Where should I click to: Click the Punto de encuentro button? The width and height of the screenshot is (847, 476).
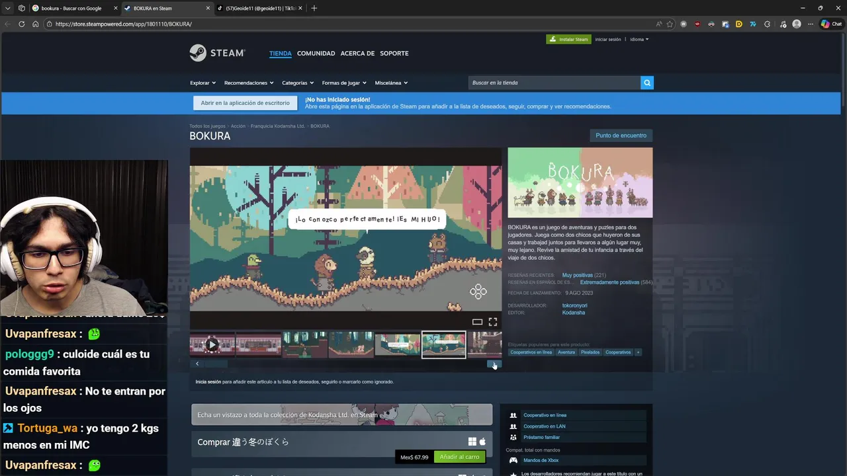621,136
